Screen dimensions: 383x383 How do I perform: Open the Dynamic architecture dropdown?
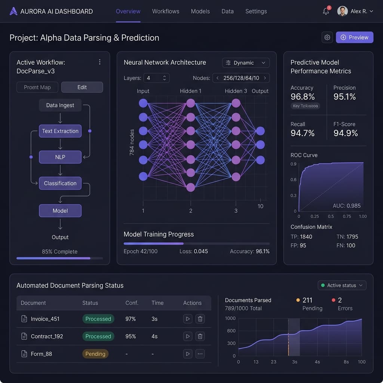(x=246, y=63)
